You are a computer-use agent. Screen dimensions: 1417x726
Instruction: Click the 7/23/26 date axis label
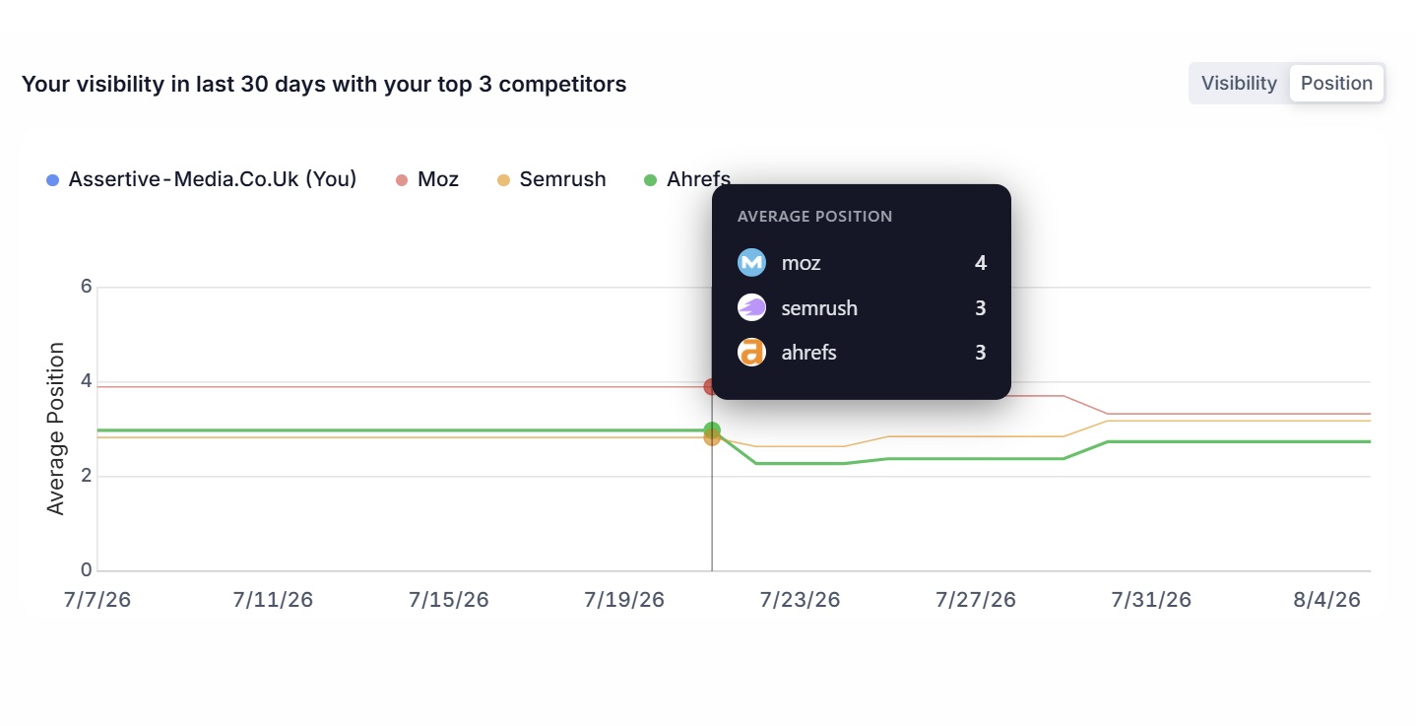click(x=801, y=600)
